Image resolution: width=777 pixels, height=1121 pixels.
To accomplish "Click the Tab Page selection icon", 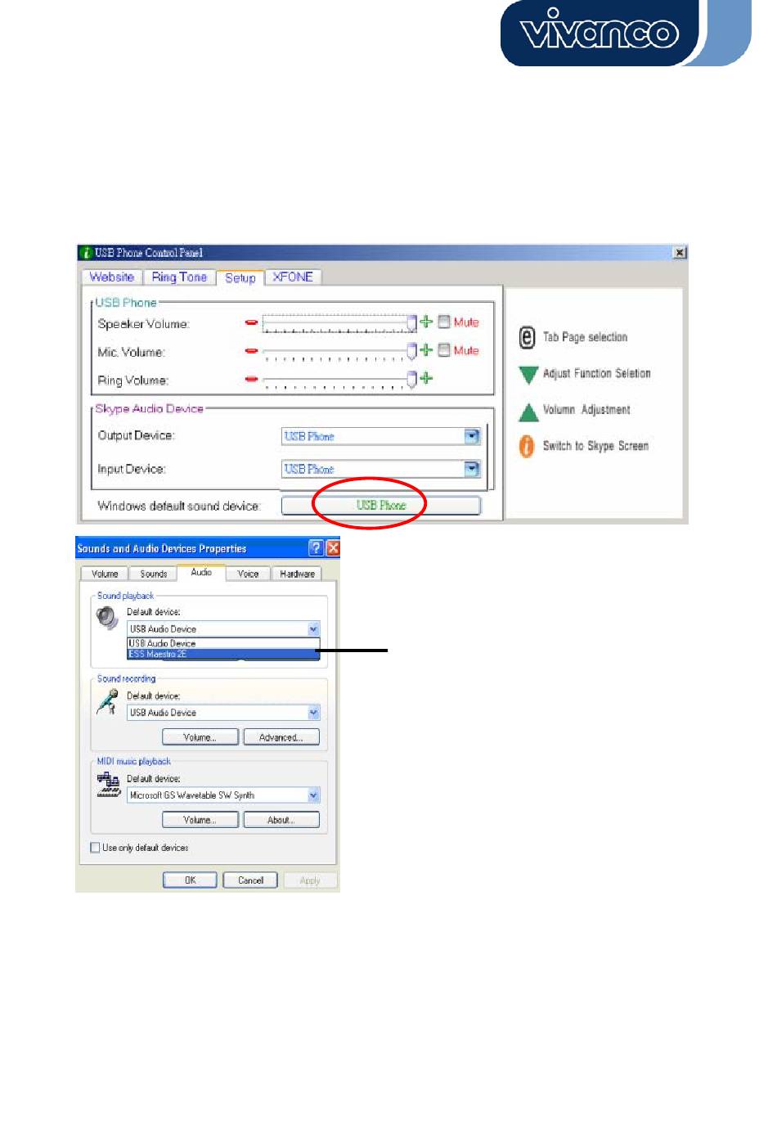I will point(528,337).
